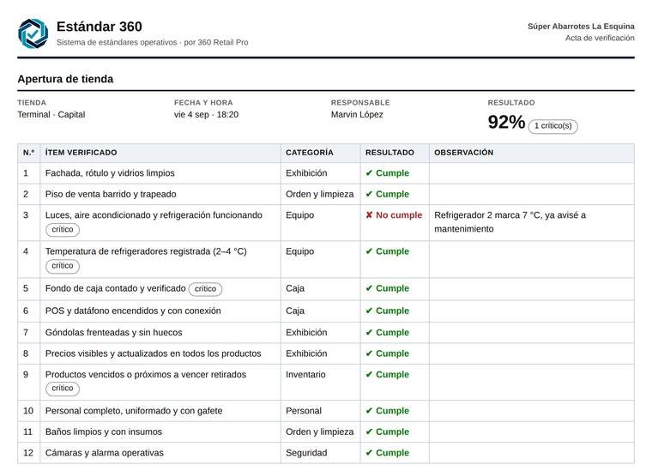Click category 'Orden y limpieza' in Baños row

tap(320, 432)
